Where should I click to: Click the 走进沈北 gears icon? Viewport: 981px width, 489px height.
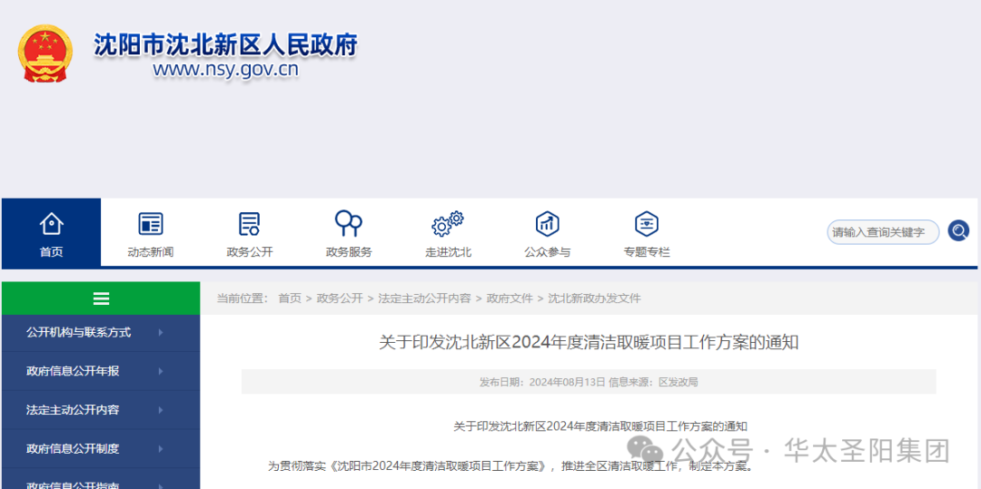point(448,223)
